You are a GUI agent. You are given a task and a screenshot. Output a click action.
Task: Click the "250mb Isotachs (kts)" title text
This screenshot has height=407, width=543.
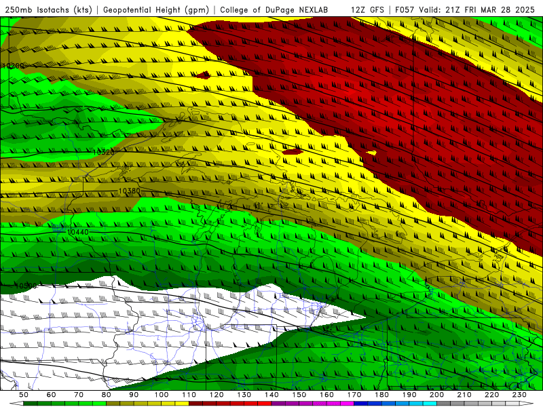point(49,9)
